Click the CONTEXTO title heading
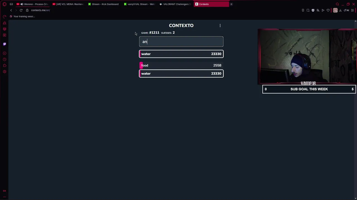357x200 pixels. pos(181,26)
